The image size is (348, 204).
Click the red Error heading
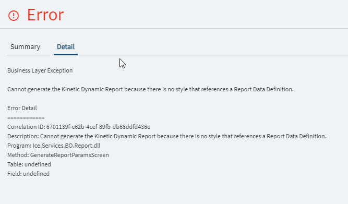click(45, 15)
